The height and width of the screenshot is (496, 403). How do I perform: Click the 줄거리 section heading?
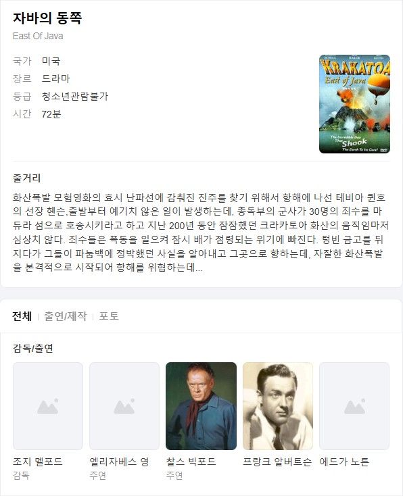click(26, 178)
